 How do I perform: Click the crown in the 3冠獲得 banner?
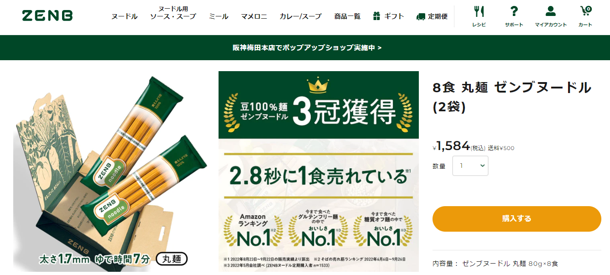click(x=318, y=84)
